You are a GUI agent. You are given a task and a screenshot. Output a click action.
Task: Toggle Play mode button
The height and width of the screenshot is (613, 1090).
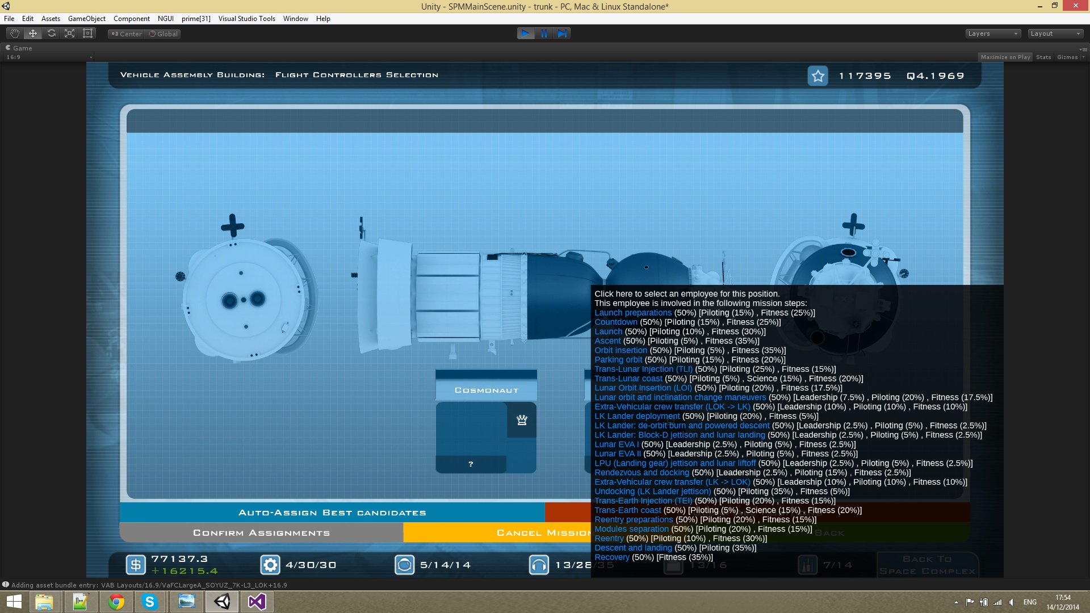pos(525,33)
